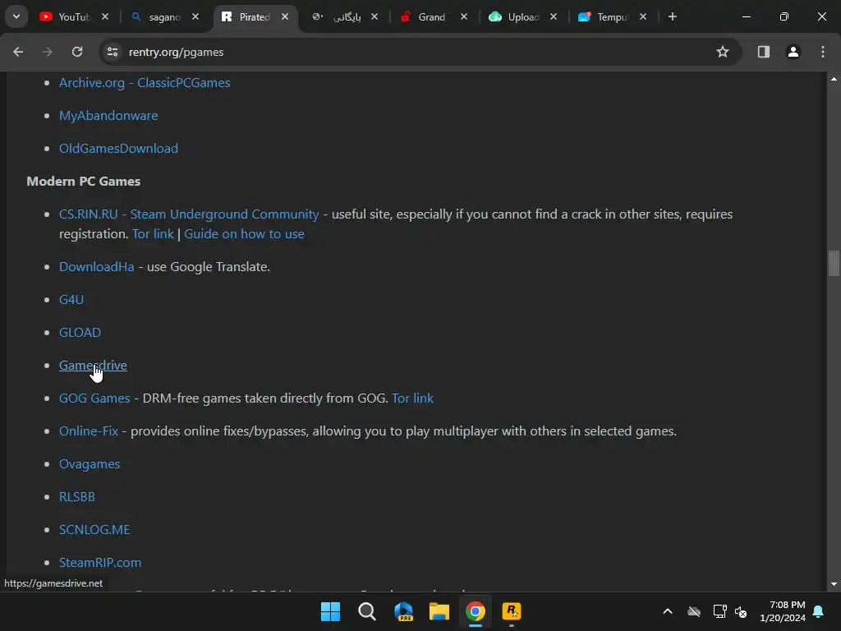Close the بایگانی tab
The image size is (841, 631).
[375, 16]
